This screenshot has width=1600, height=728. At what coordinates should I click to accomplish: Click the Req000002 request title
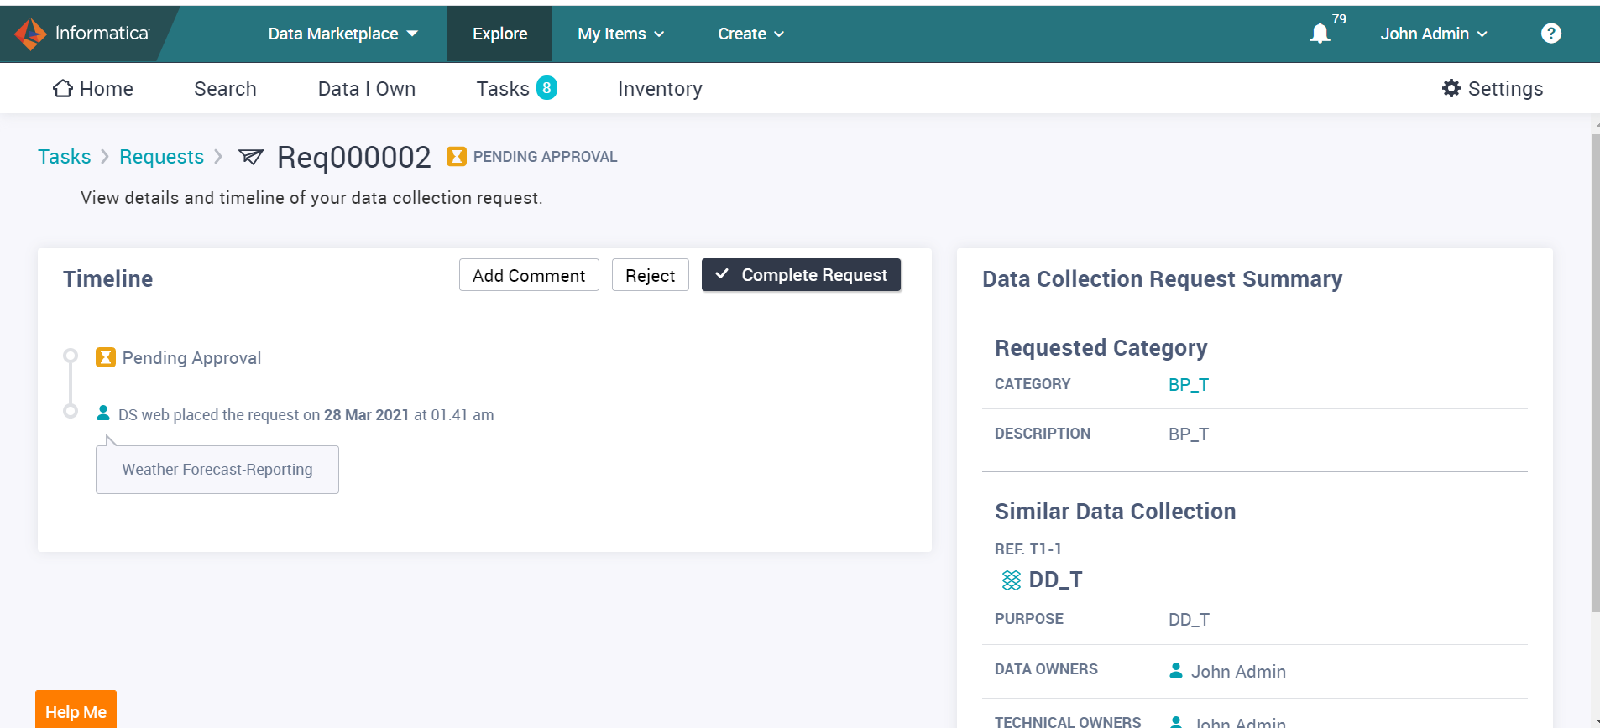pos(353,157)
